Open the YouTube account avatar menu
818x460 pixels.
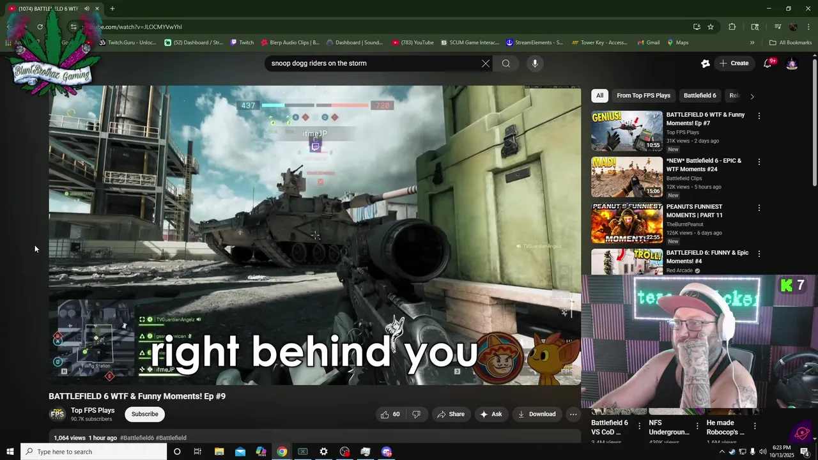coord(792,63)
